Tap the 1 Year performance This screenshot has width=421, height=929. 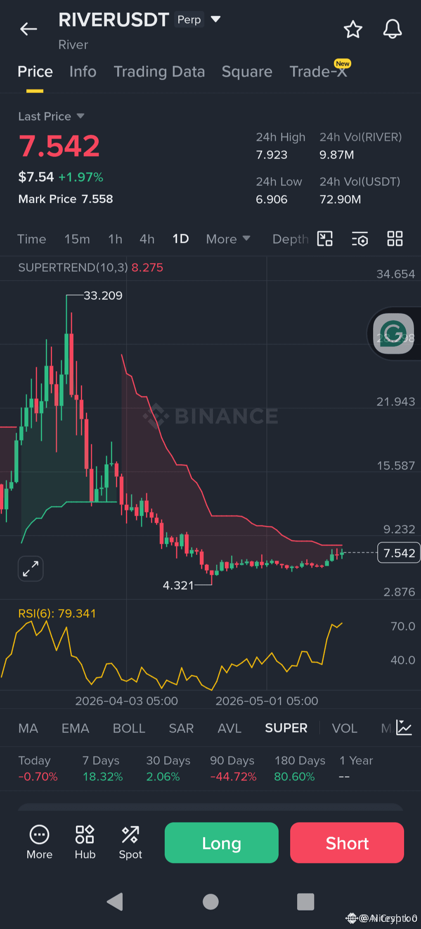[x=356, y=768]
